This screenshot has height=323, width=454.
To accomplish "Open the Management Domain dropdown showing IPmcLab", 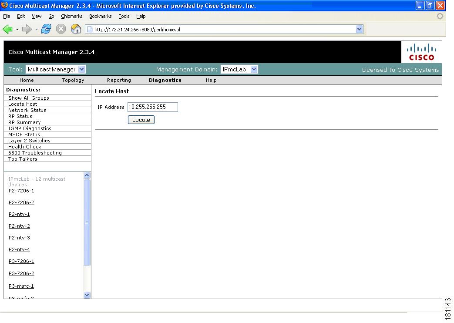I will 239,69.
